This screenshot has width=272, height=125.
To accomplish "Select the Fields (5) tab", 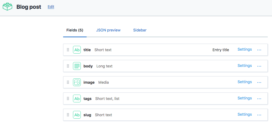I will (75, 30).
